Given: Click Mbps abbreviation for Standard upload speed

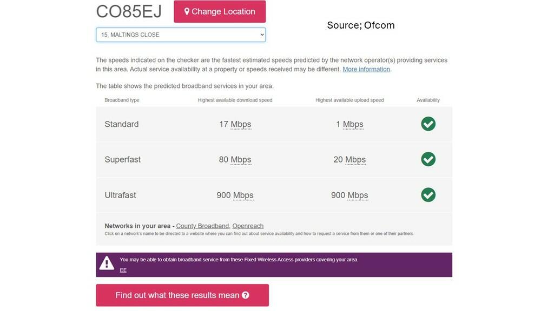Looking at the screenshot, I should [x=353, y=124].
